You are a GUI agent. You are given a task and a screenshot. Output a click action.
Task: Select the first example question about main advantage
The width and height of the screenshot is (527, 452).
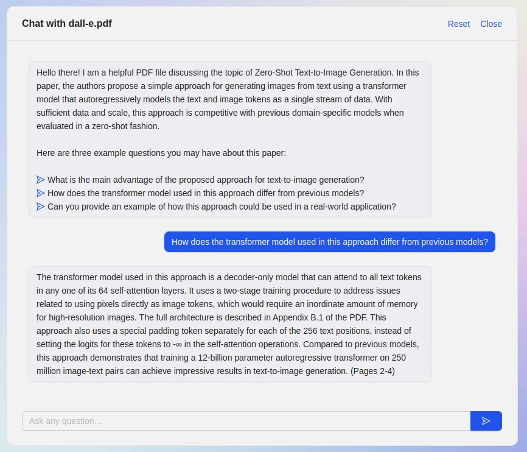[206, 179]
